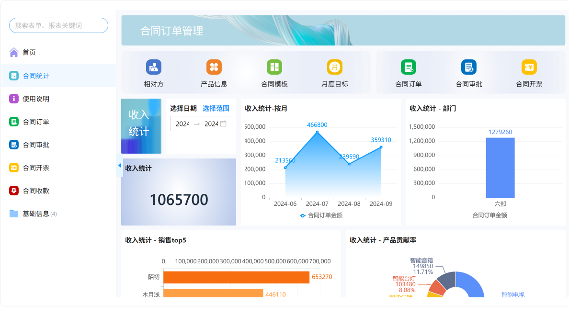Toggle the 合同订单金额 legend under department chart
This screenshot has height=316, width=569.
click(489, 215)
